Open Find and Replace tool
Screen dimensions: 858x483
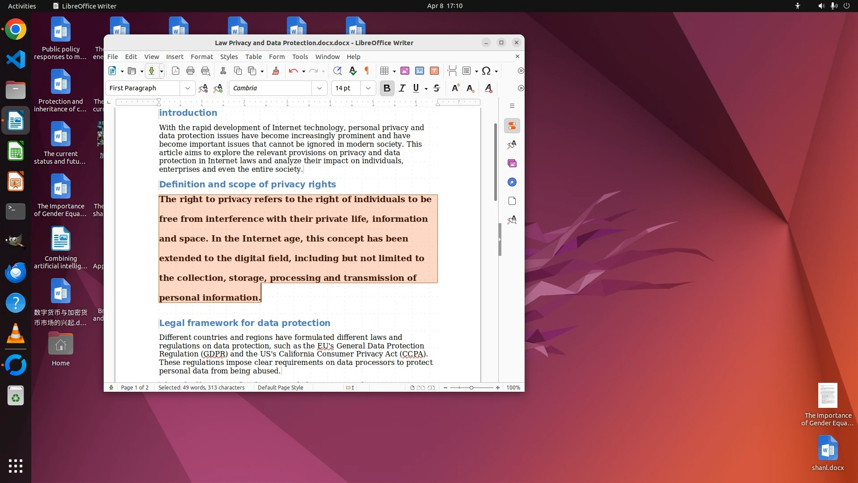(337, 71)
